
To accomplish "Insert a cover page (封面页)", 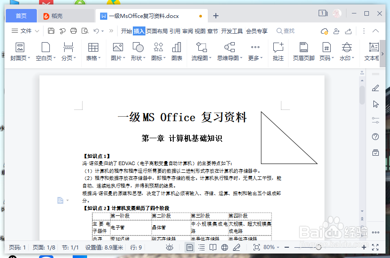I will pyautogui.click(x=20, y=52).
